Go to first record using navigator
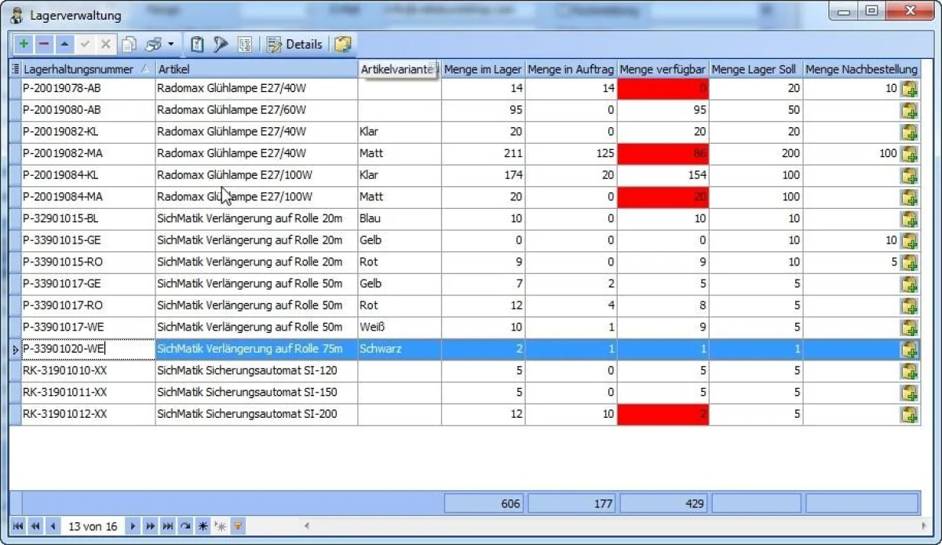This screenshot has width=942, height=545. (x=18, y=527)
